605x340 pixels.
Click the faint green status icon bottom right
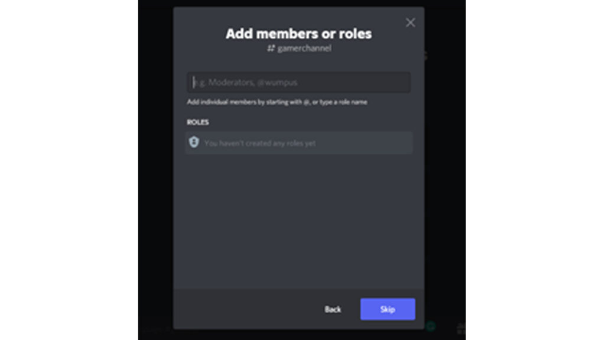pos(430,325)
